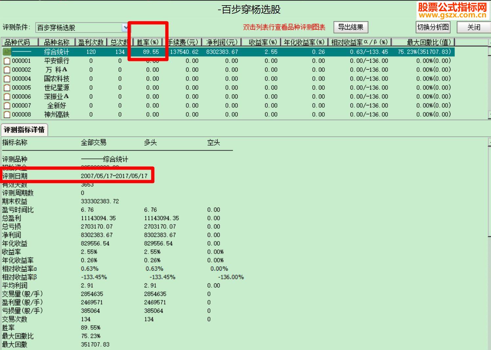Click the drawdown cell 75.23%(351707.83)
The image size is (491, 350).
(424, 52)
